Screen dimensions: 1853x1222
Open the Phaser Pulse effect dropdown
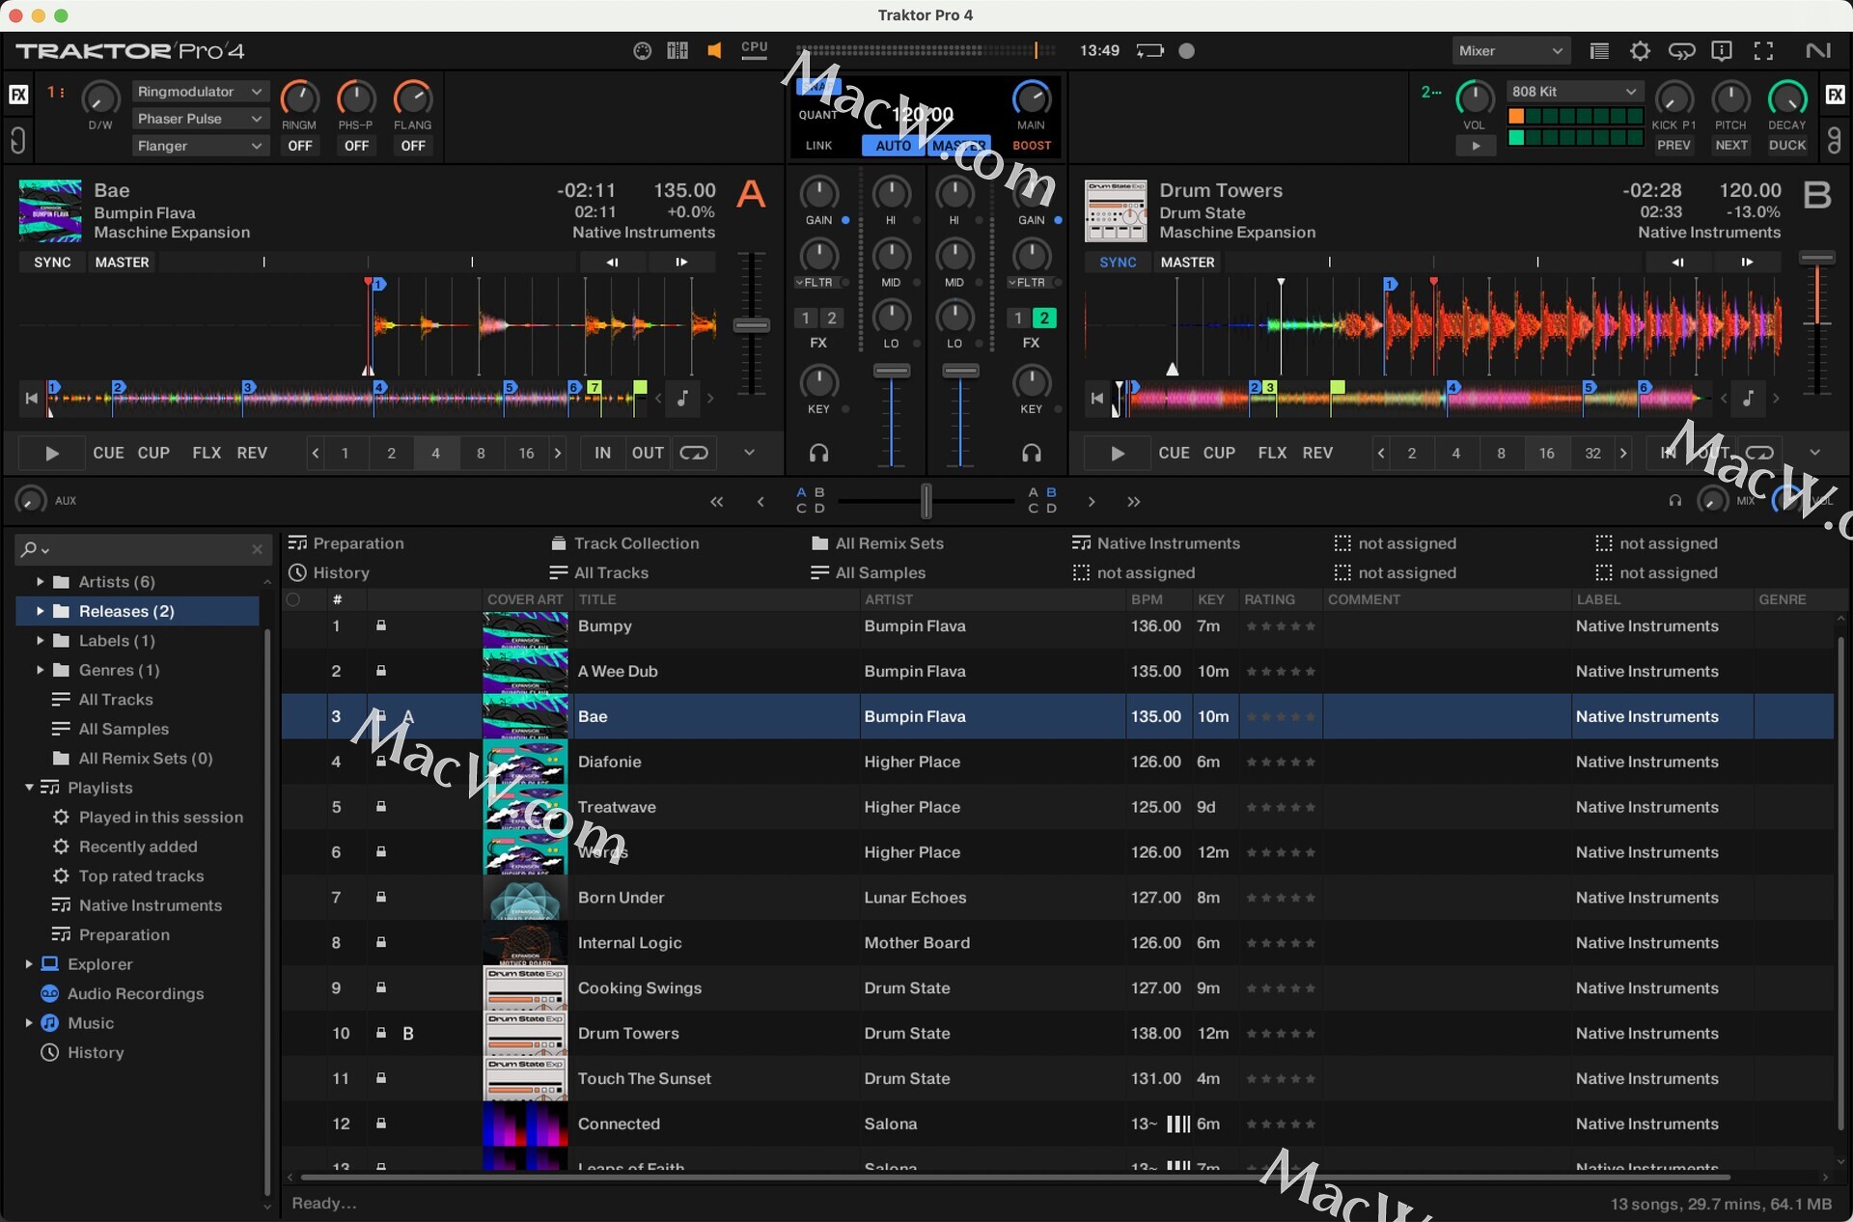[199, 119]
